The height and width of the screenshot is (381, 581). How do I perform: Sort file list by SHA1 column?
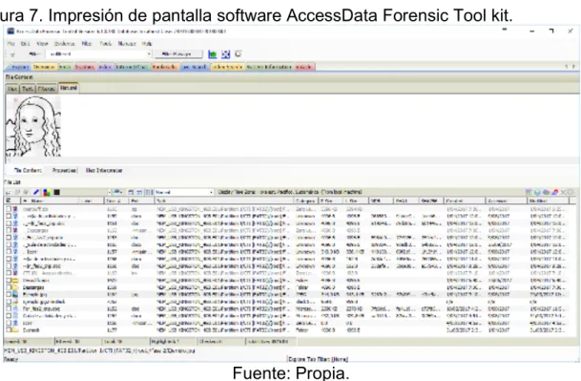point(405,201)
